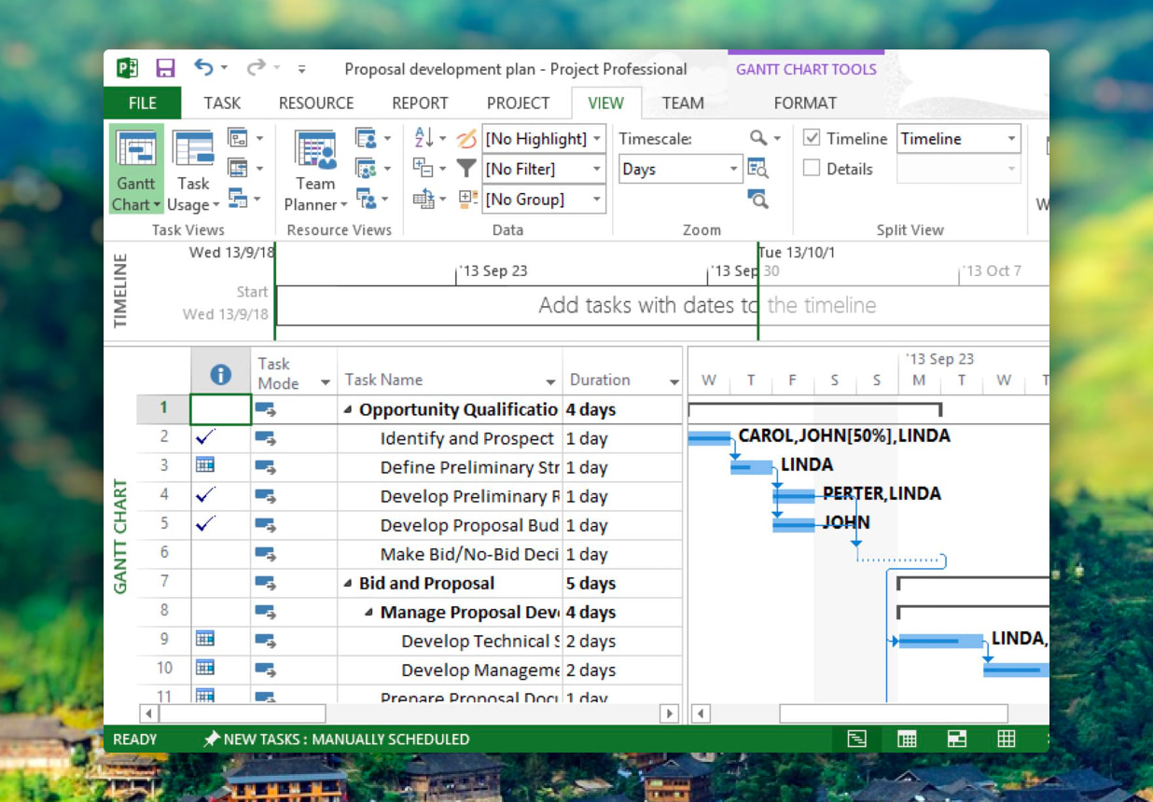The image size is (1153, 802).
Task: Collapse the Opportunity Qualification summary task
Action: coord(348,410)
